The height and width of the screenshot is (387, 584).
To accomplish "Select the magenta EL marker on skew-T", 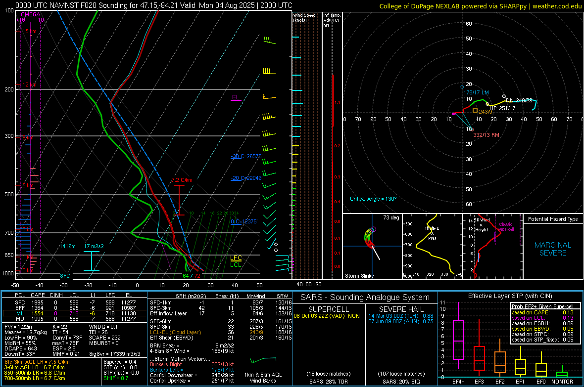I will [x=236, y=97].
